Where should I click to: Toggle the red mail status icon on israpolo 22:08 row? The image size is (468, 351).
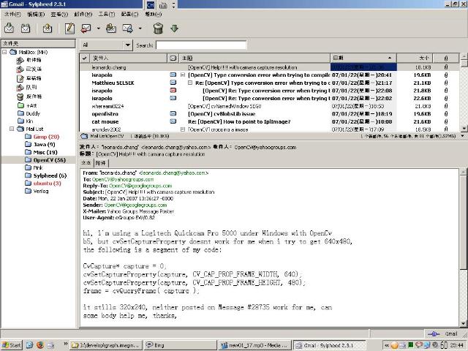[173, 90]
